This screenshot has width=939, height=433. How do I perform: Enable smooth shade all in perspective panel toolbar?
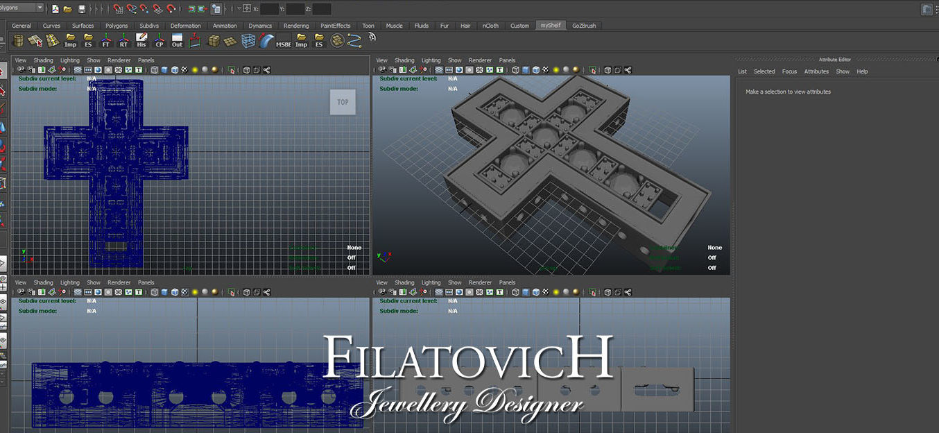526,70
